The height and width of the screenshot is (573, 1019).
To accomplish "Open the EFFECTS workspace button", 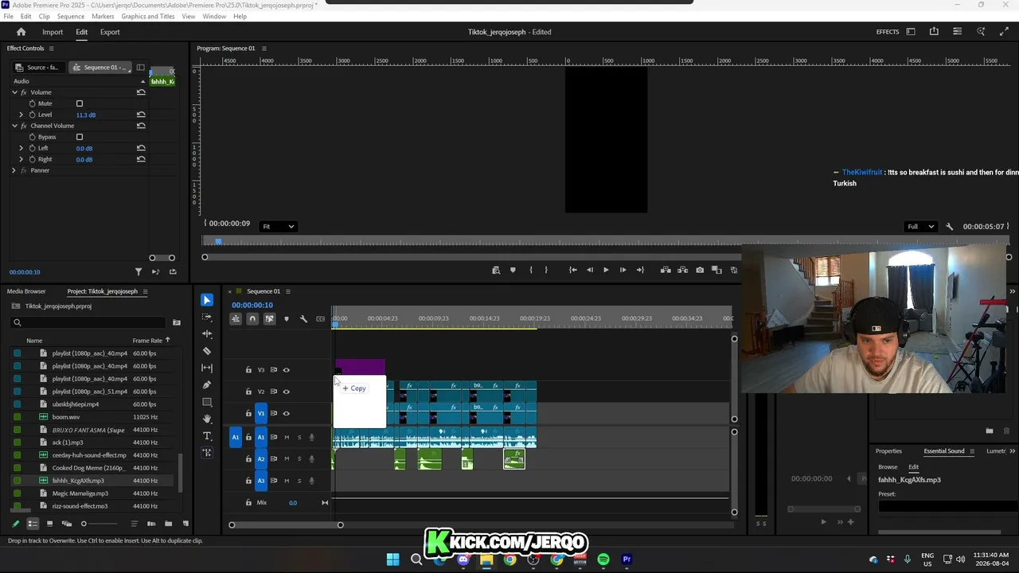I will [x=888, y=32].
